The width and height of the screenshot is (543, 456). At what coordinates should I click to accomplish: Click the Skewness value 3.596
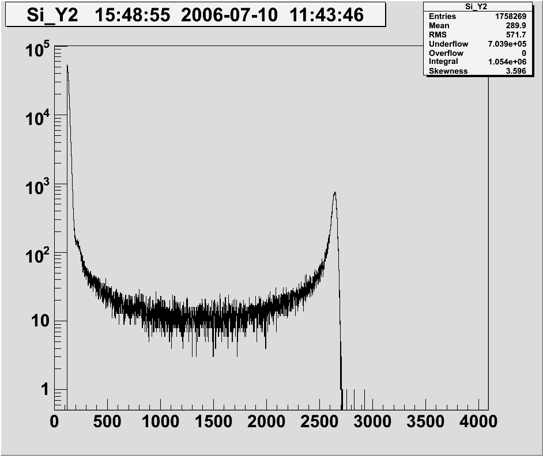click(514, 71)
